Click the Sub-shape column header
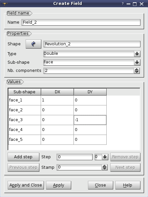The image size is (148, 197). pyautogui.click(x=25, y=92)
